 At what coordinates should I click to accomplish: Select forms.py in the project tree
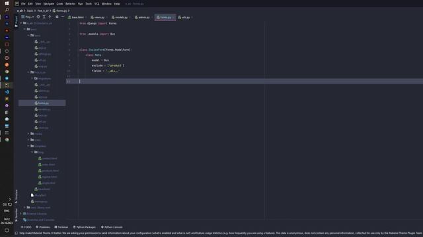(x=42, y=103)
